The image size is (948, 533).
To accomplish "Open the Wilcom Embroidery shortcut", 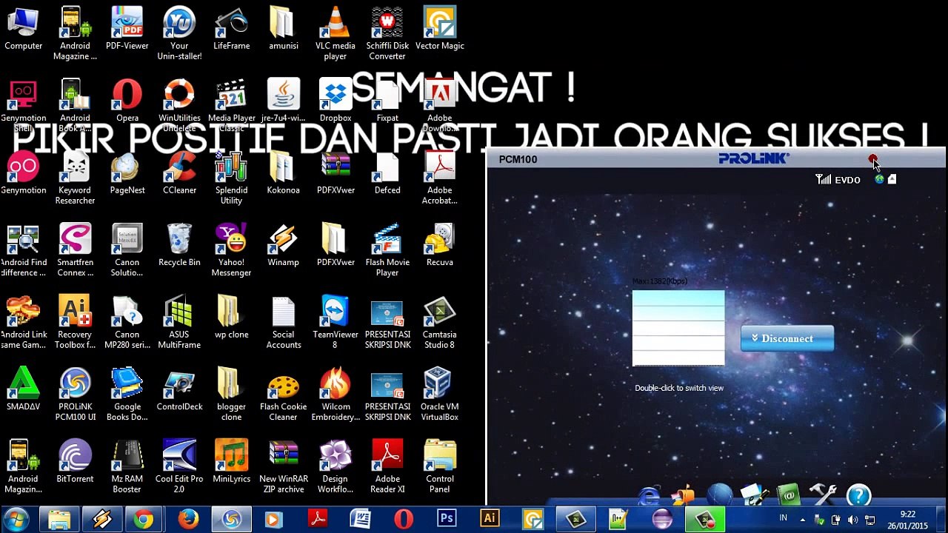I will [x=336, y=395].
